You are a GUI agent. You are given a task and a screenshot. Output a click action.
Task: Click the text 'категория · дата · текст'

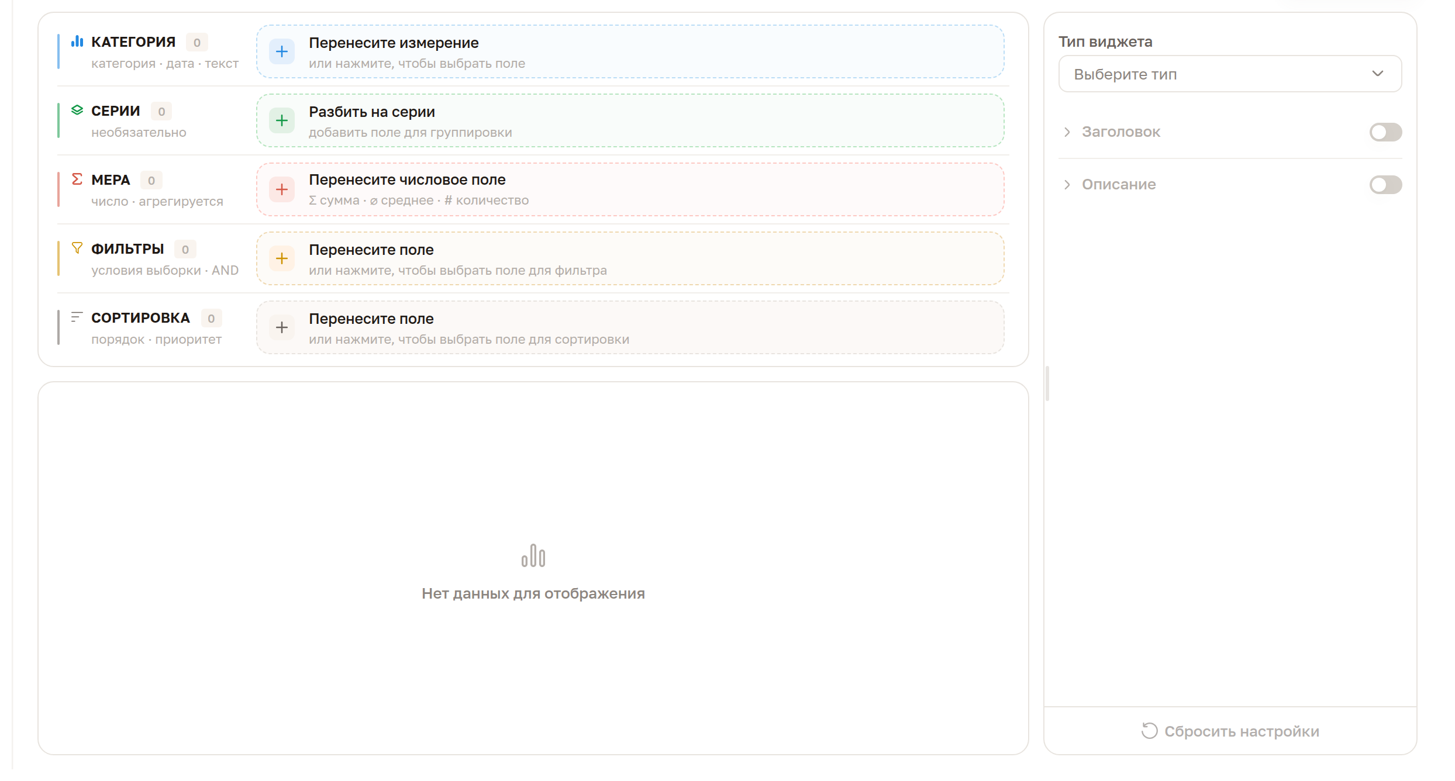pos(165,63)
